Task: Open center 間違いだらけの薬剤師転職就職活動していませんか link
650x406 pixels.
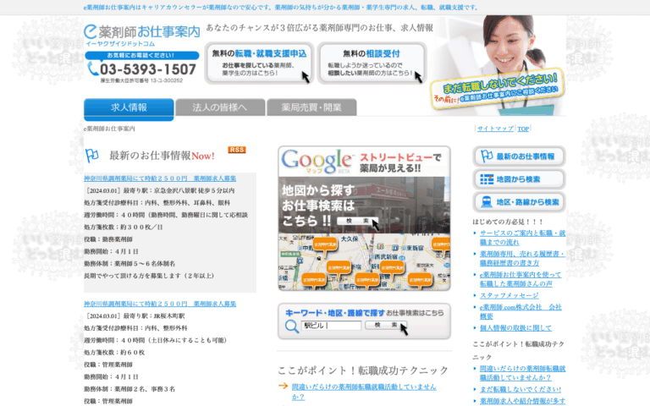Action: click(364, 392)
